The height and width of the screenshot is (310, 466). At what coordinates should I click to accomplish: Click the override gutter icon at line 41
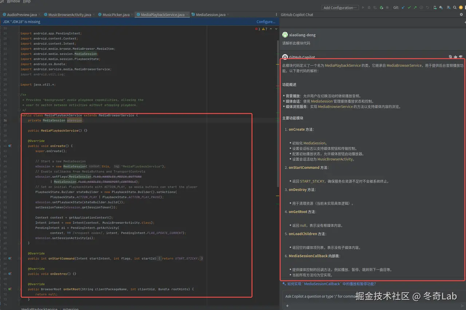click(x=10, y=146)
